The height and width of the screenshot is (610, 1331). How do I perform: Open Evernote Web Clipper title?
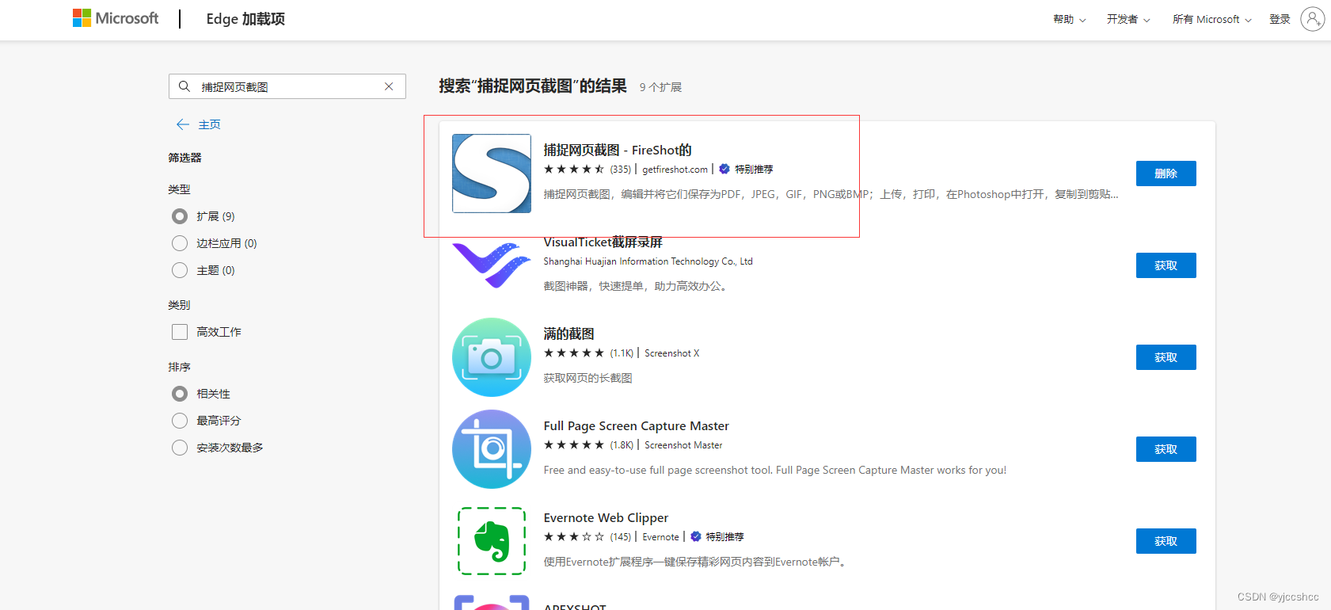click(x=606, y=517)
